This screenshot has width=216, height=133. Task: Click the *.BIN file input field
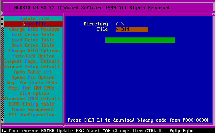click(x=132, y=29)
